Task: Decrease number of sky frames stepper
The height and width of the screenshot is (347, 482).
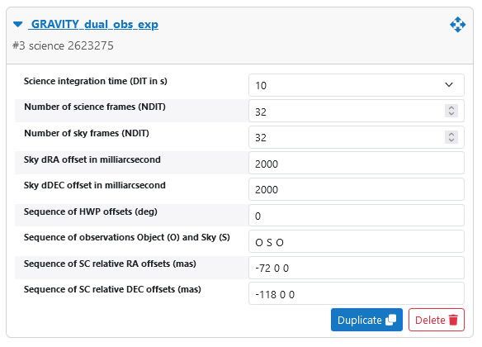Action: click(x=451, y=140)
